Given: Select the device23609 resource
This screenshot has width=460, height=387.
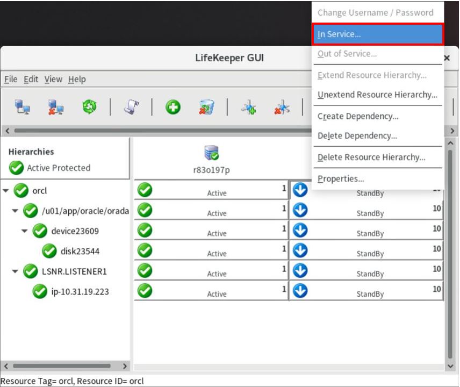Looking at the screenshot, I should [75, 231].
